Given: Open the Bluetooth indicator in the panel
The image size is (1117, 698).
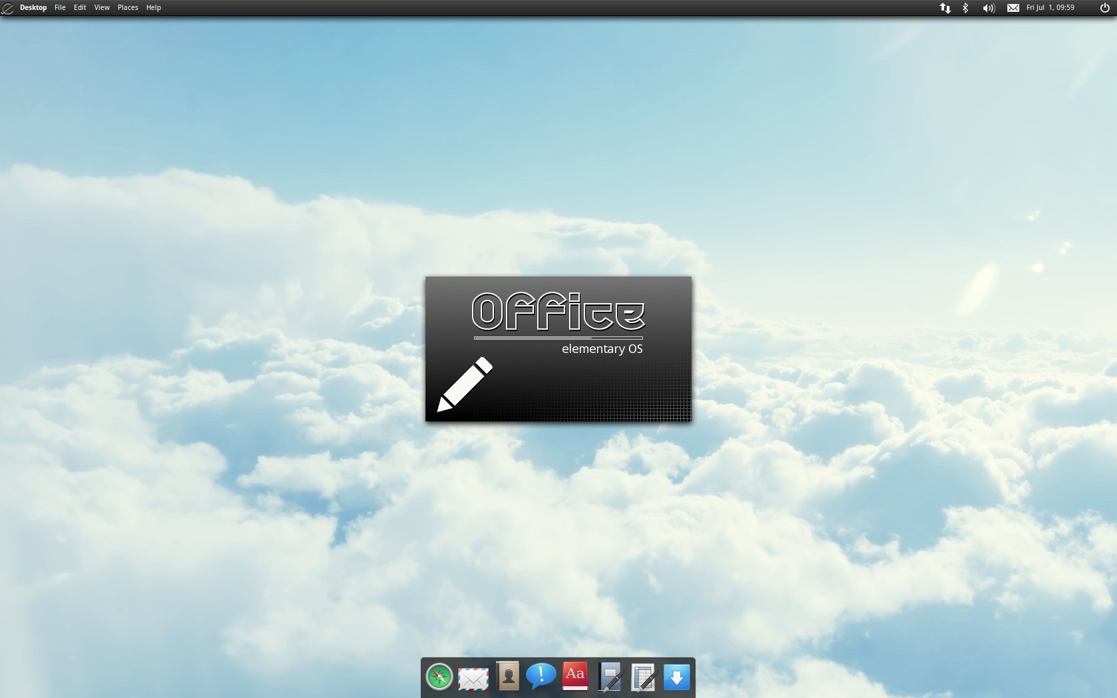Looking at the screenshot, I should (x=965, y=8).
